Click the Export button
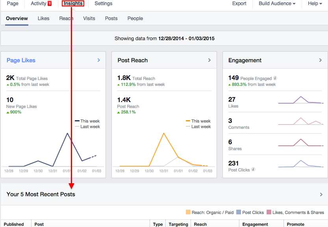Image resolution: width=328 pixels, height=227 pixels. (239, 4)
